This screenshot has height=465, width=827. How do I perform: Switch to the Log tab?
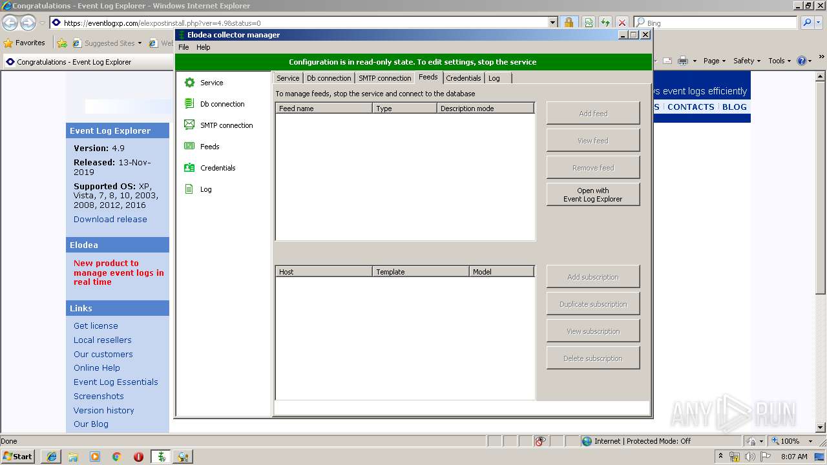pyautogui.click(x=494, y=78)
